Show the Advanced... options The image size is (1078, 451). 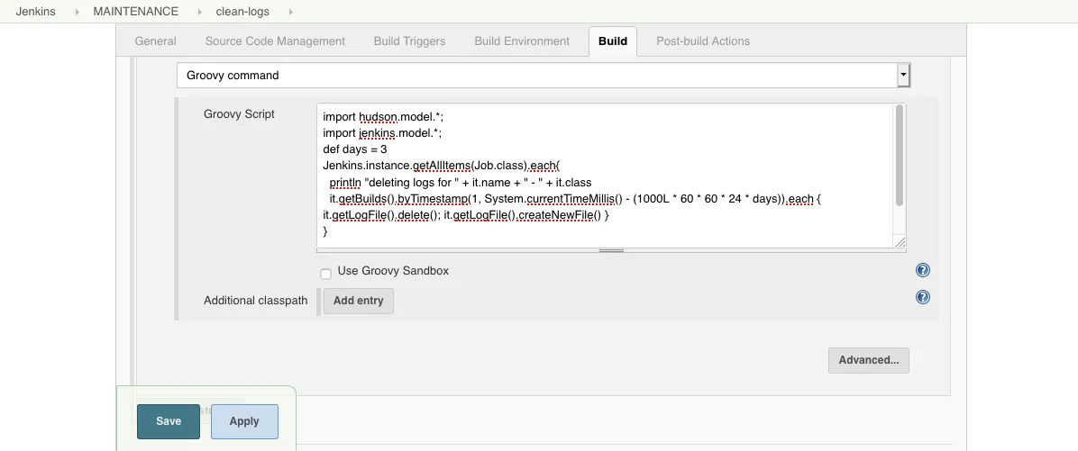coord(868,360)
